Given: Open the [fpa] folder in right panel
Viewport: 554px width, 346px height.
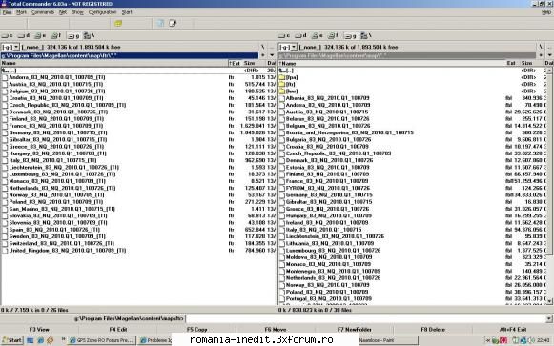Looking at the screenshot, I should tap(292, 77).
